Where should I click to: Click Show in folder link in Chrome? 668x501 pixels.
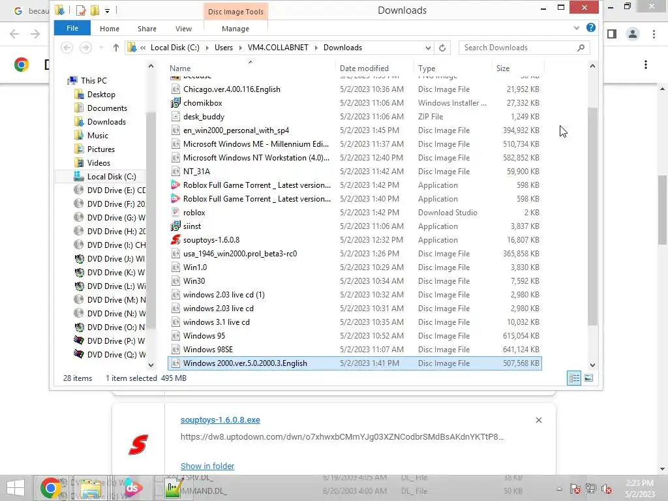click(207, 466)
